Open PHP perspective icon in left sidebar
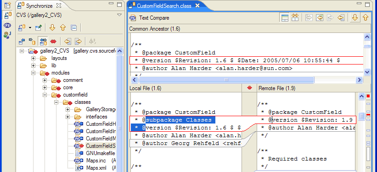 pos(8,26)
